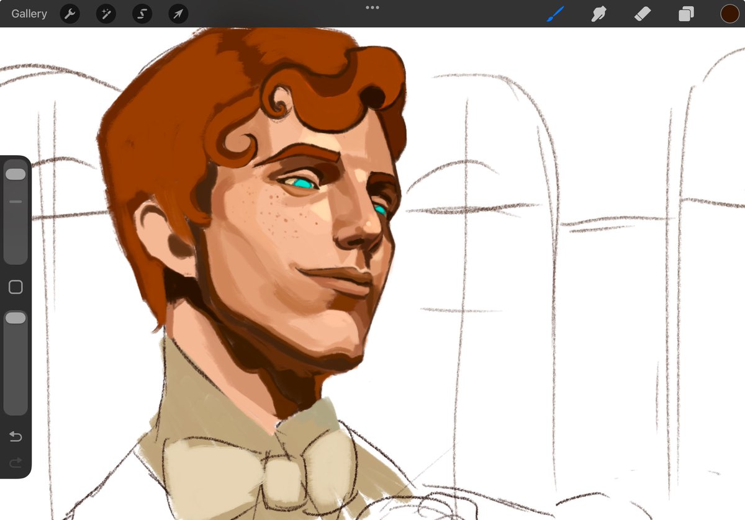Open the Actions wrench menu
Viewport: 745px width, 520px height.
pyautogui.click(x=70, y=14)
